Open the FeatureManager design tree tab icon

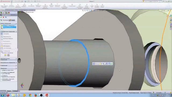click(x=1, y=13)
